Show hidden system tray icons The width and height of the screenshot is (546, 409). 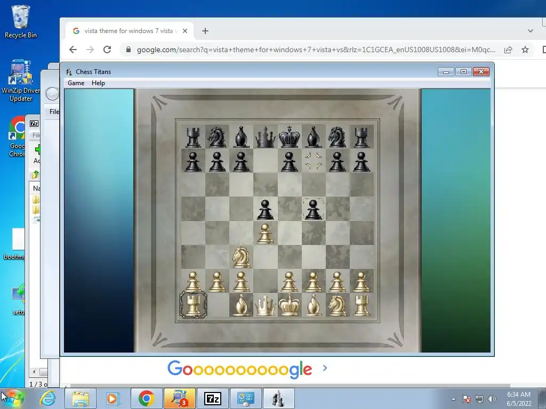click(453, 399)
